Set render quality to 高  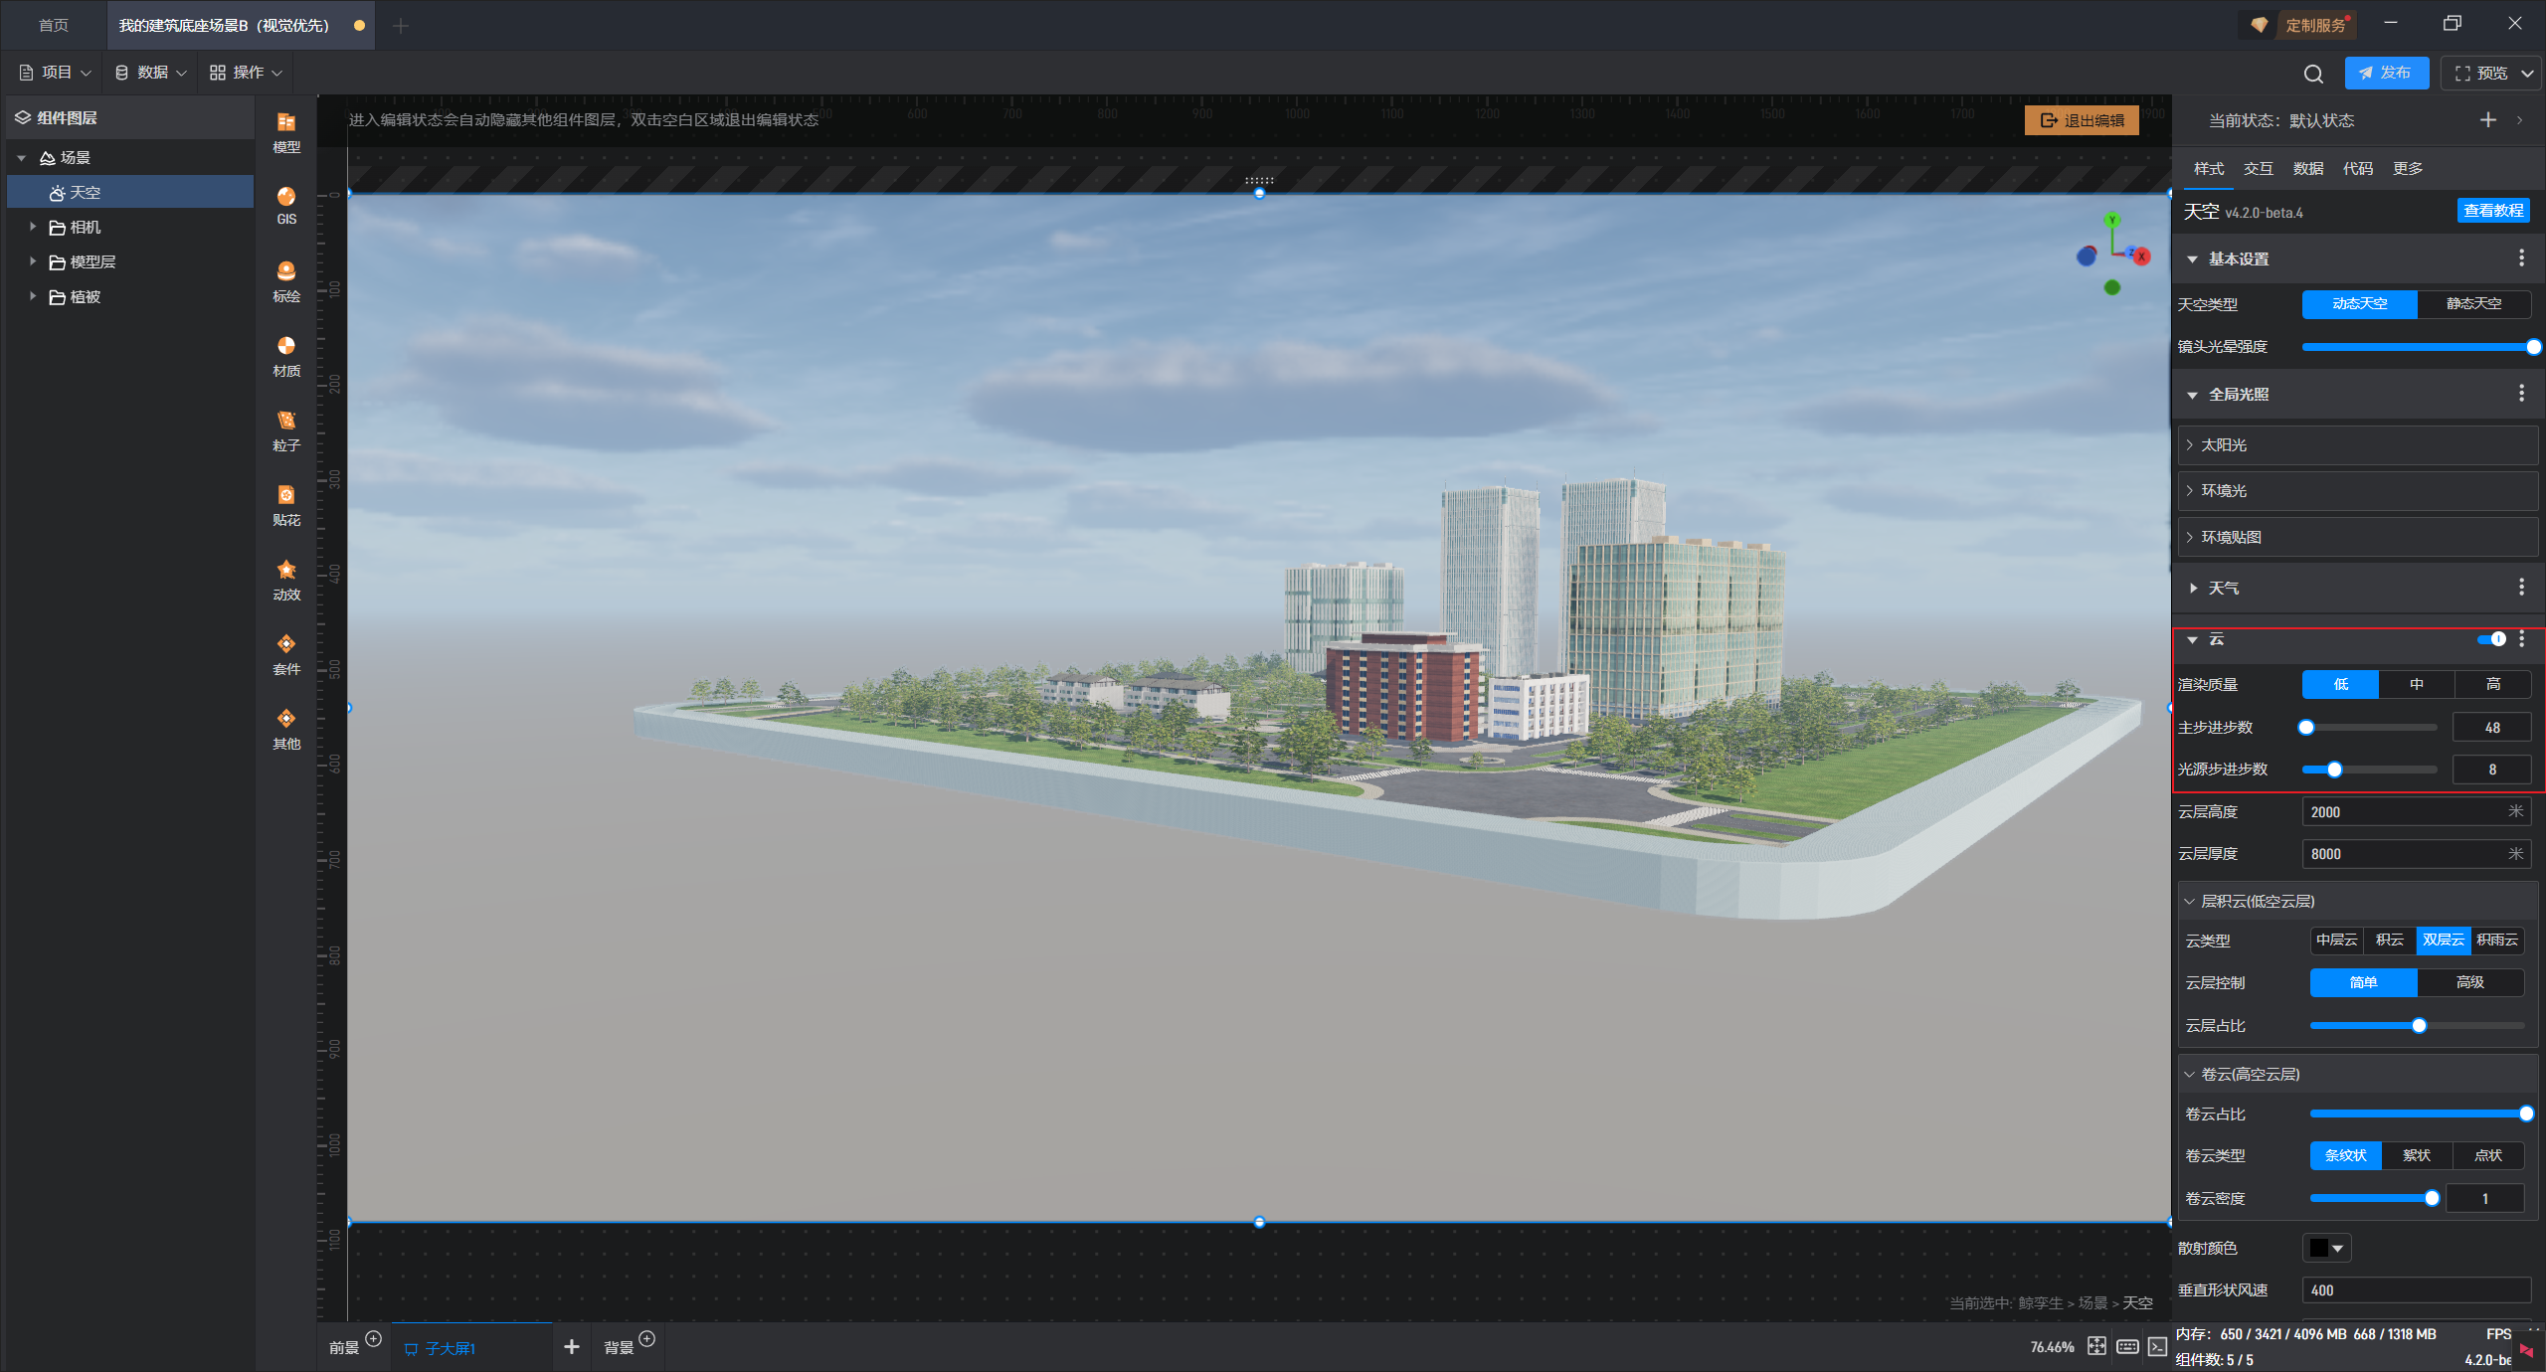(2492, 684)
